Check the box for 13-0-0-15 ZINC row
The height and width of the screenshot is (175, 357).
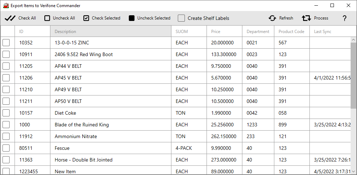(6, 43)
